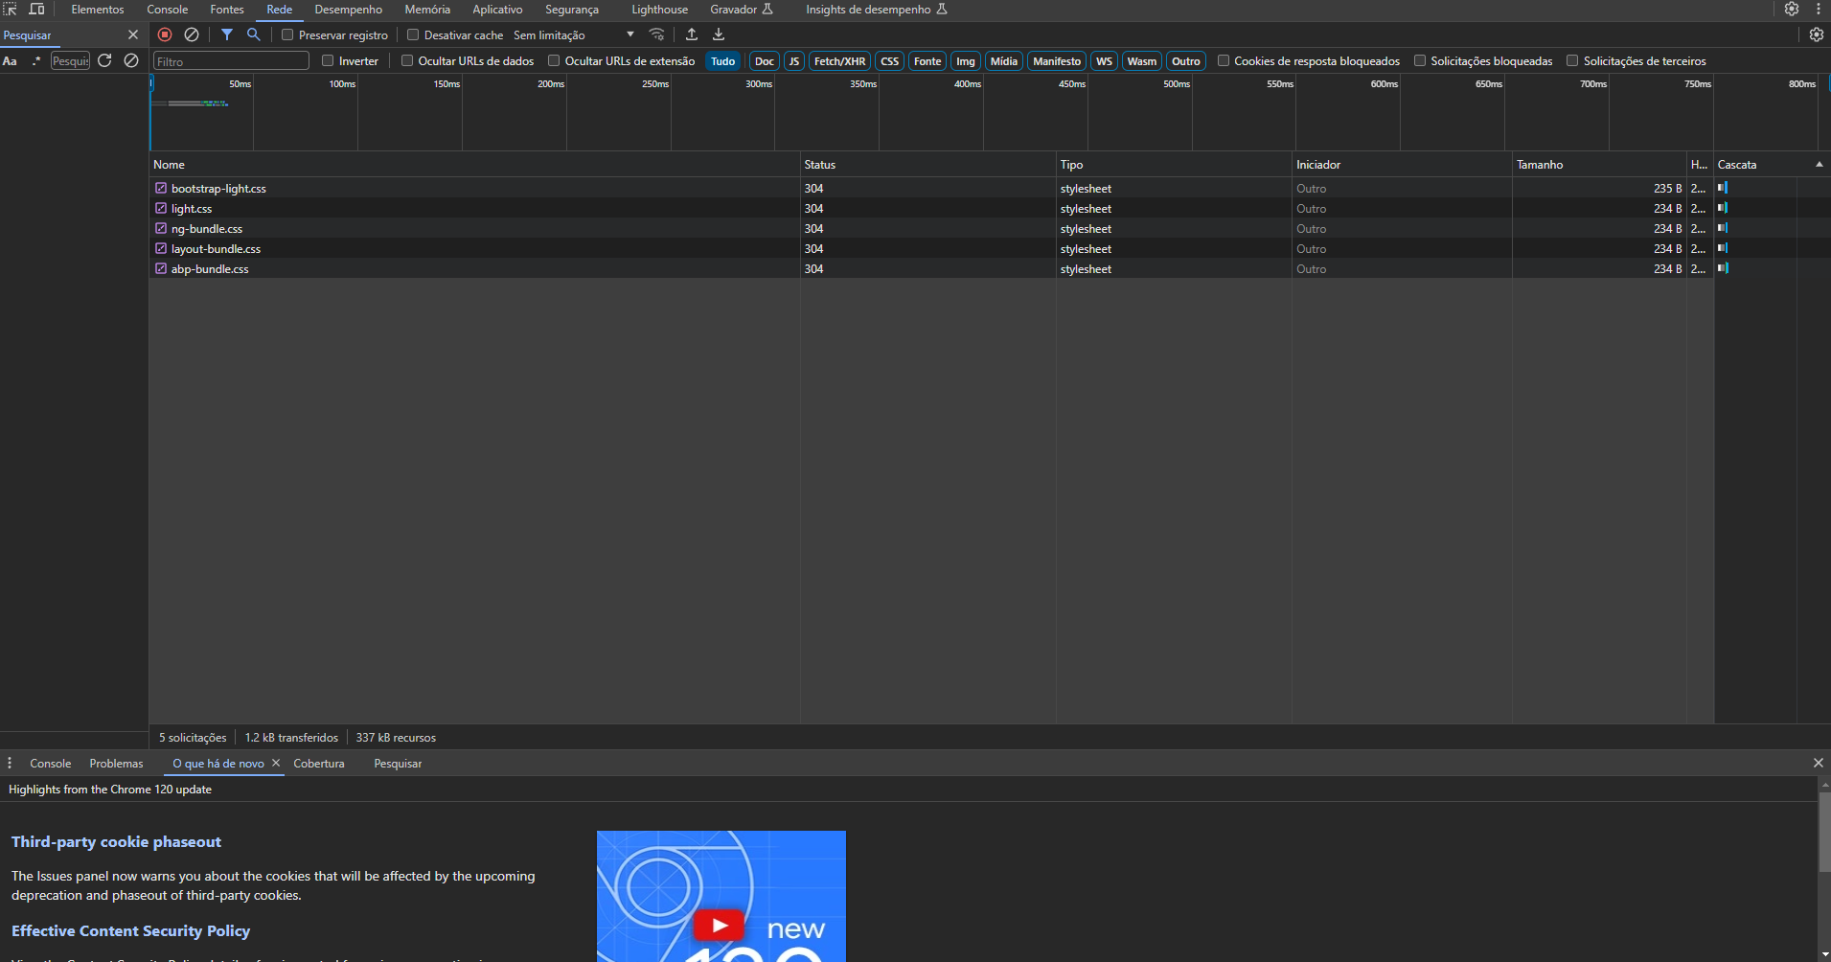1831x962 pixels.
Task: Toggle the filter funnel icon
Action: (227, 34)
